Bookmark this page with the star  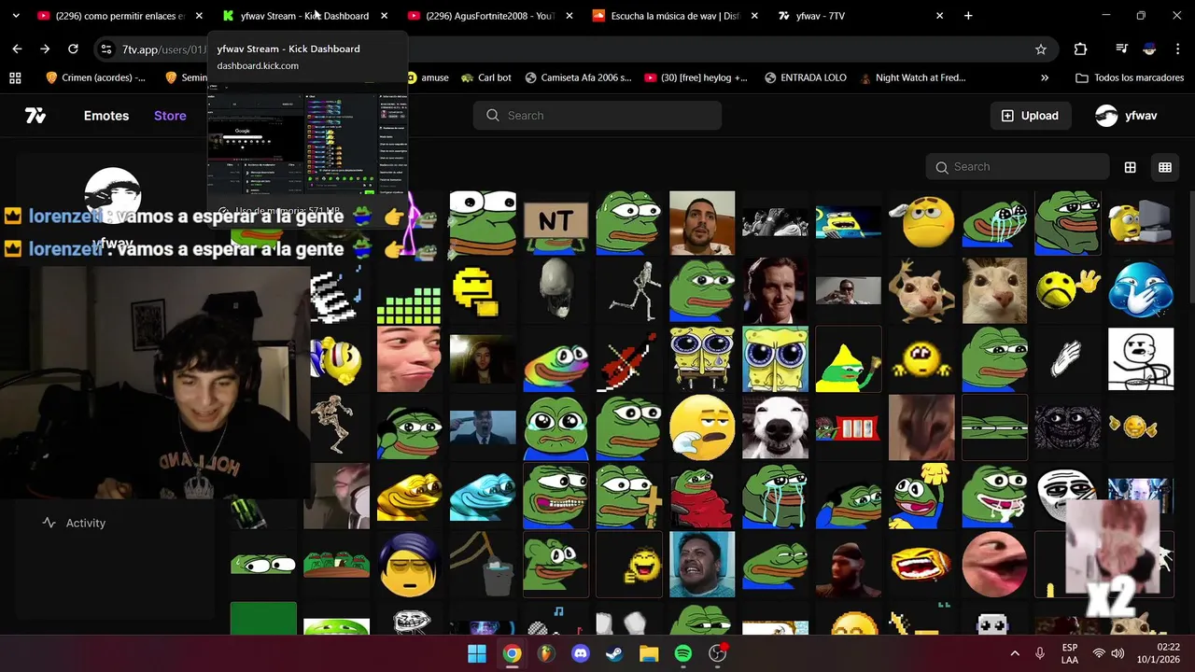[x=1041, y=49]
